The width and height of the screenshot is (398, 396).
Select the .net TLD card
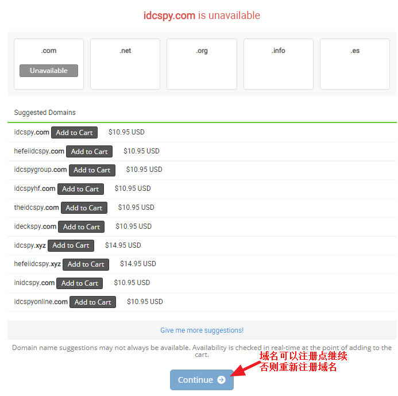coord(125,64)
